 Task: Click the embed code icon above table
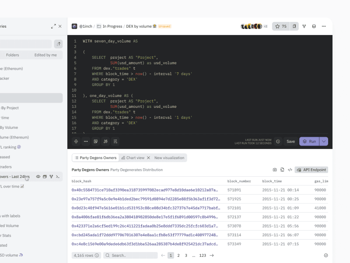point(290,170)
